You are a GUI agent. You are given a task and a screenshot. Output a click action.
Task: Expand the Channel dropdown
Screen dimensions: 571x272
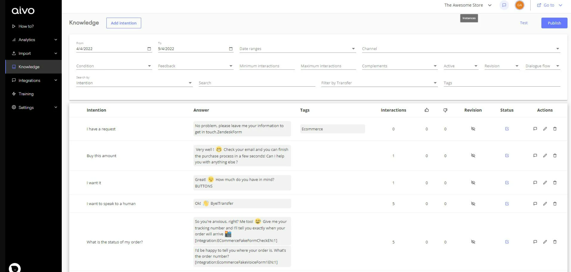coord(557,49)
